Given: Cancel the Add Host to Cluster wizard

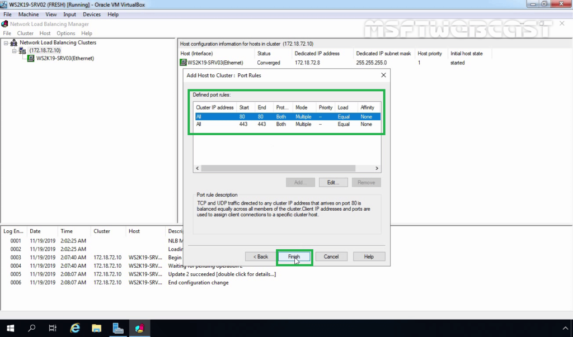Looking at the screenshot, I should tap(331, 257).
